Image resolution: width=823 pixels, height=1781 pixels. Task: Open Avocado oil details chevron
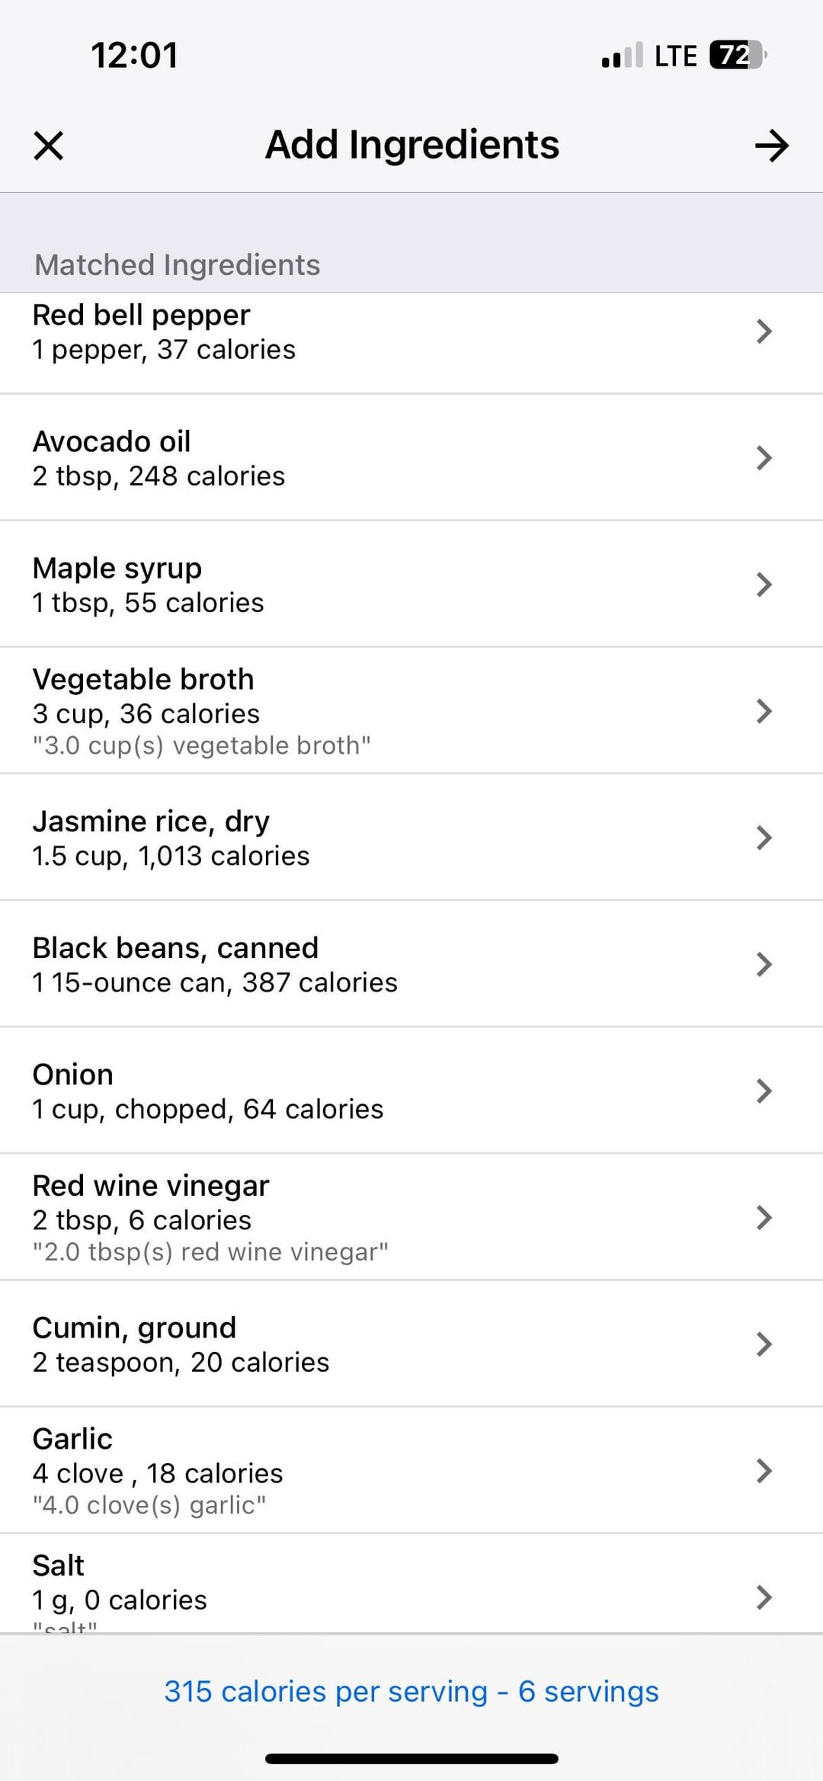coord(764,458)
